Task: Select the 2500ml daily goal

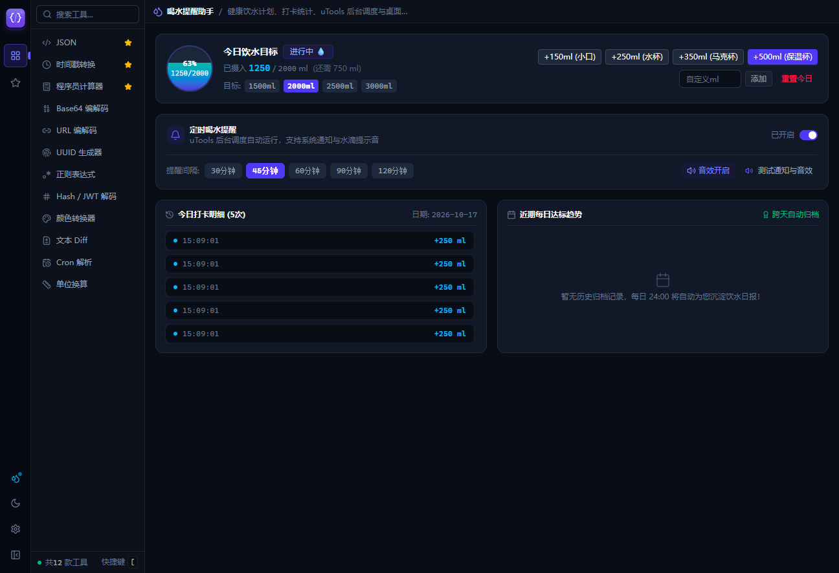Action: pyautogui.click(x=340, y=86)
